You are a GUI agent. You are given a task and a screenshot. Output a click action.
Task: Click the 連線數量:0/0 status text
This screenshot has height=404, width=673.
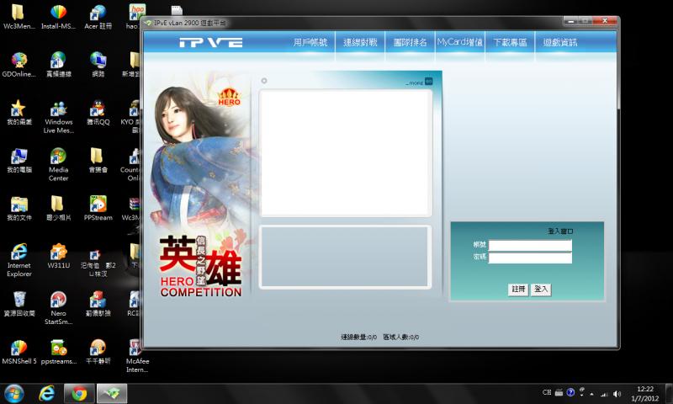(359, 337)
